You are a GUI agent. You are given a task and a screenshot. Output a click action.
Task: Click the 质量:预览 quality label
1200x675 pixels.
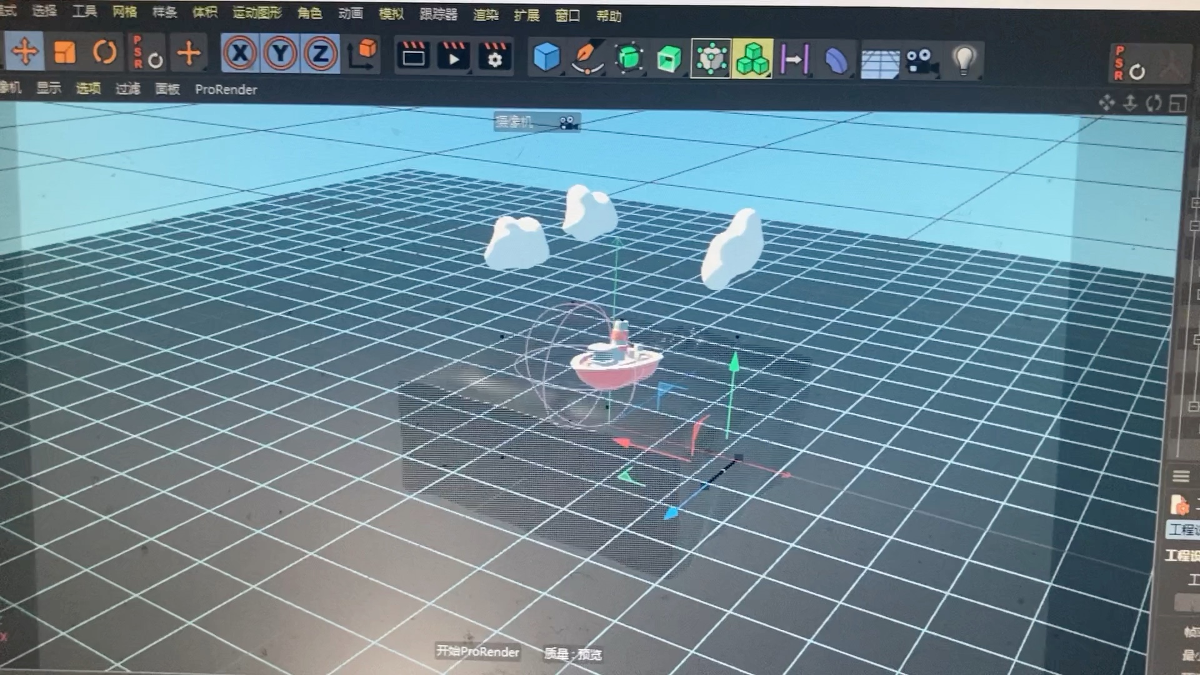572,654
